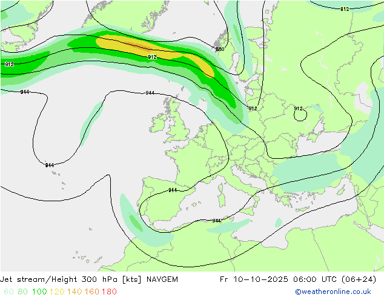Click the 880 contour label near Norway
The height and width of the screenshot is (297, 384).
(220, 49)
